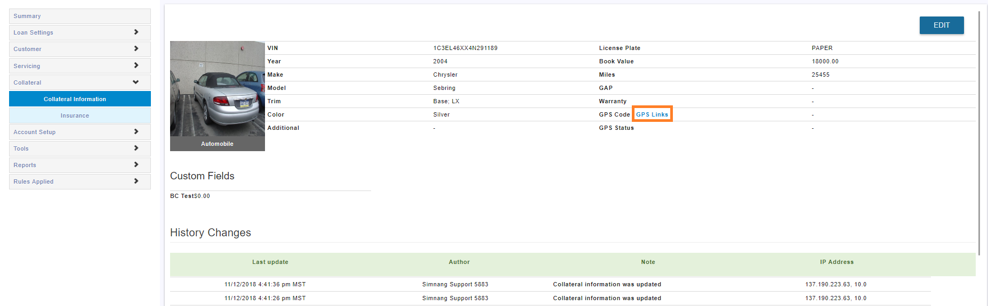This screenshot has width=988, height=306.
Task: Click the BC Test custom field
Action: click(x=190, y=196)
